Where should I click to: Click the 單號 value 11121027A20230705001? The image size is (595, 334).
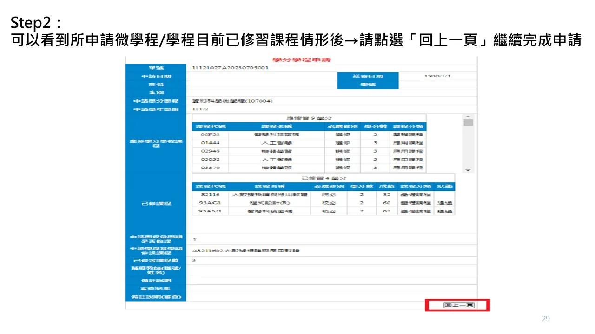pyautogui.click(x=231, y=68)
